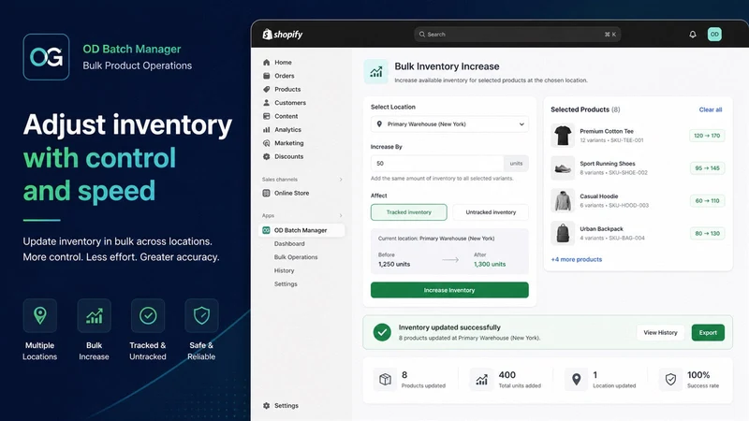Click the Online Store label
The image size is (749, 421).
pyautogui.click(x=291, y=193)
